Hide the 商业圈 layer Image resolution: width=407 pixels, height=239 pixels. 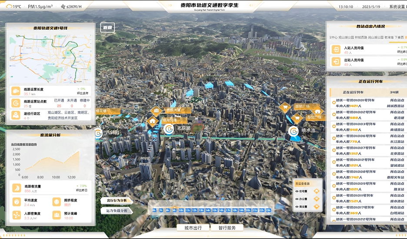pos(297,207)
